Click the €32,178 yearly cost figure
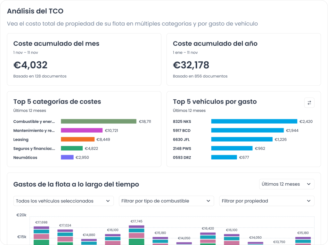 [x=191, y=65]
